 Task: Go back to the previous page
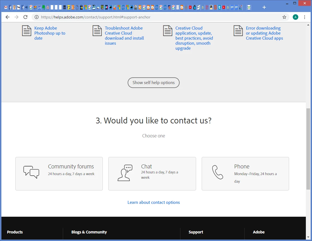click(x=7, y=17)
